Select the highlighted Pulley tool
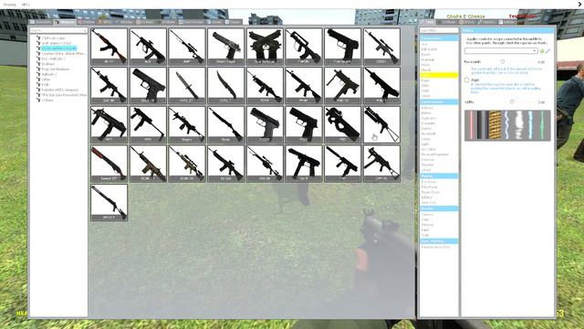 (439, 75)
